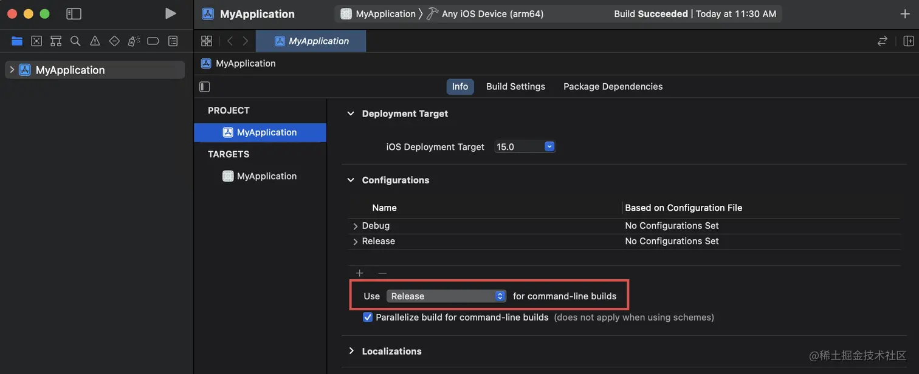The image size is (919, 374).
Task: Go forward in editor history
Action: 246,41
